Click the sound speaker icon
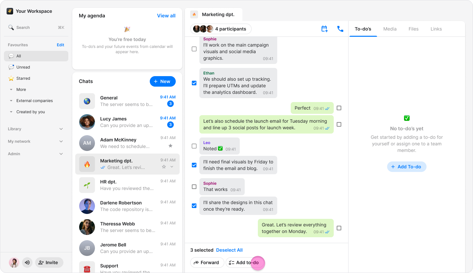This screenshot has height=273, width=473. coord(27,262)
